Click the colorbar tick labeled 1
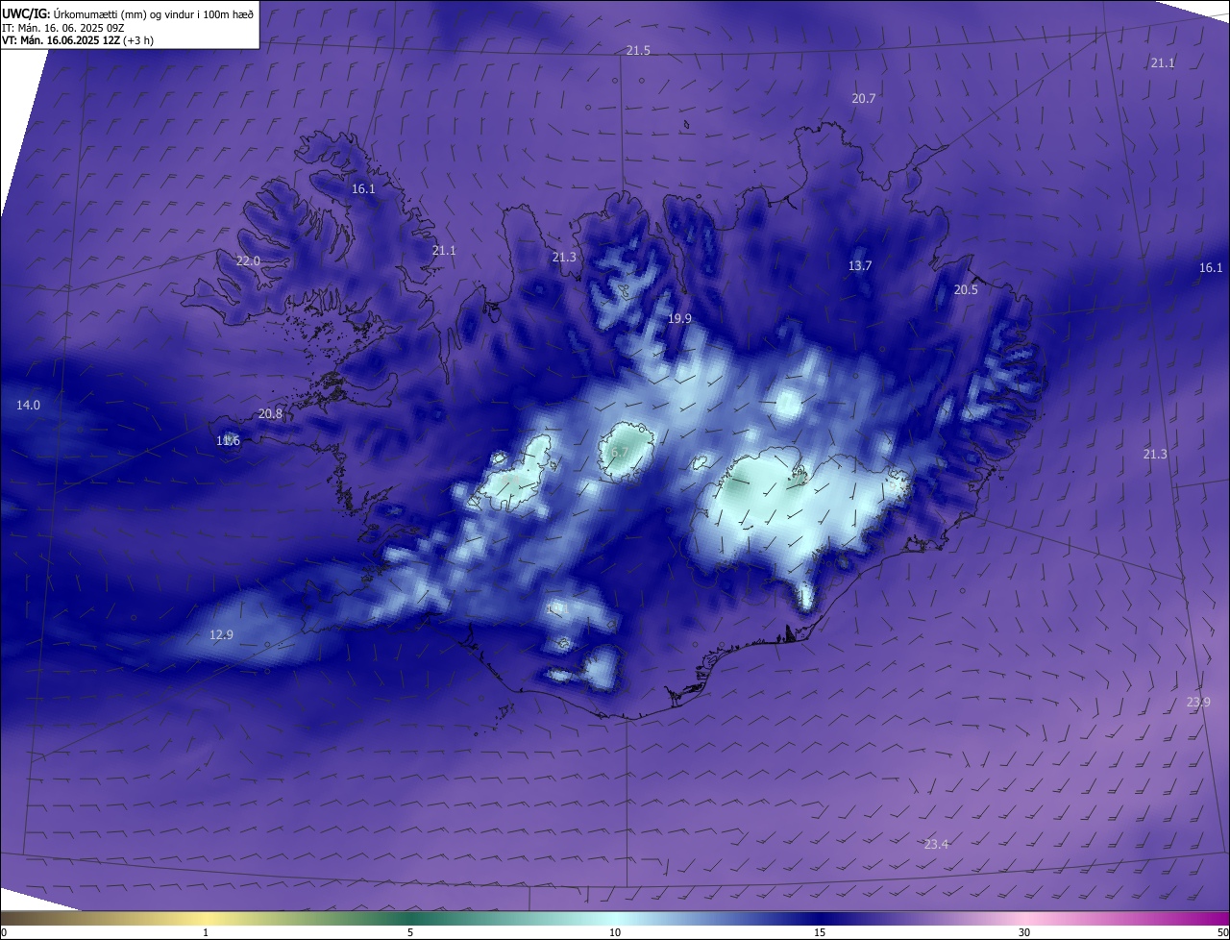Viewport: 1230px width, 940px height. [x=206, y=932]
